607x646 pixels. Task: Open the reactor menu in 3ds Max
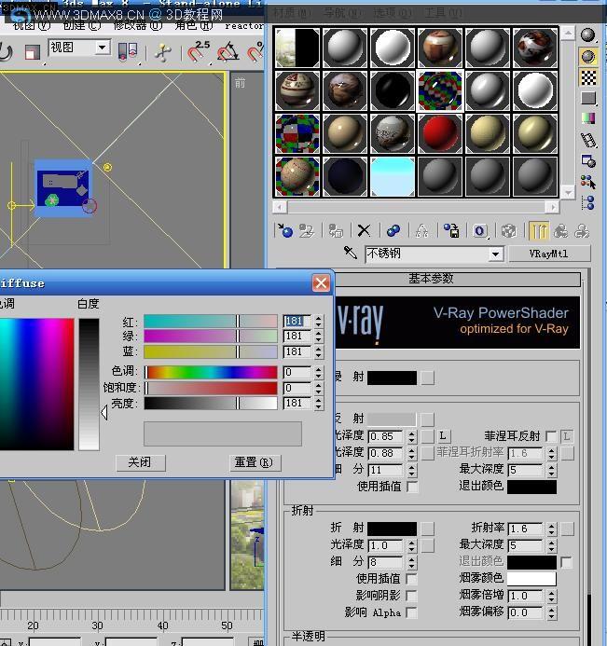tap(243, 25)
